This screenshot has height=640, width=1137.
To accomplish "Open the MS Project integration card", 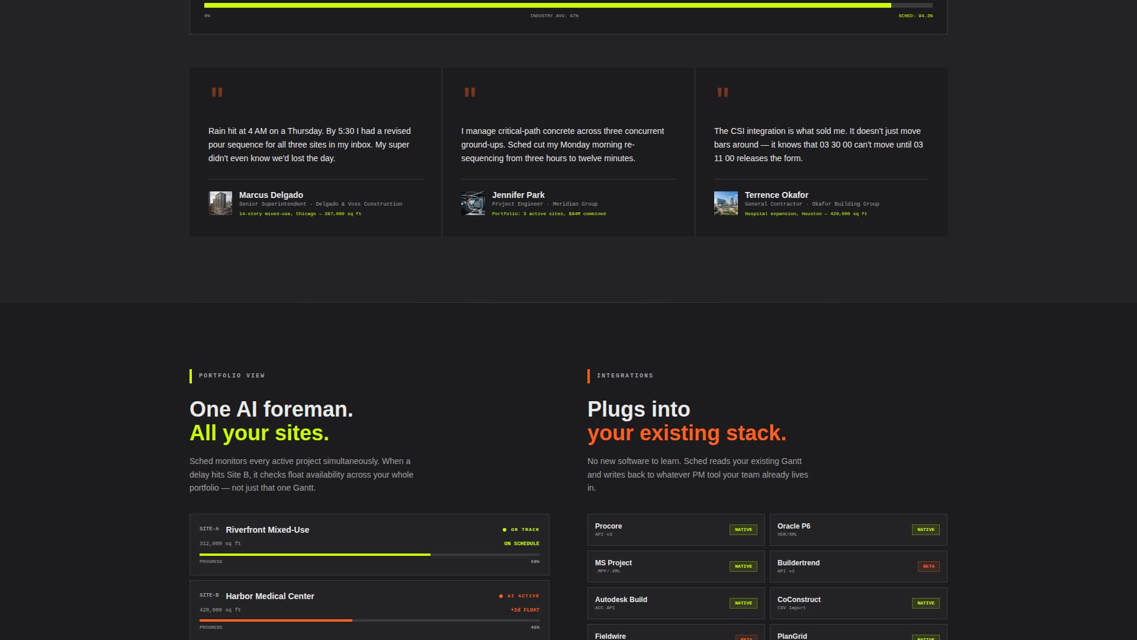I will coord(676,567).
